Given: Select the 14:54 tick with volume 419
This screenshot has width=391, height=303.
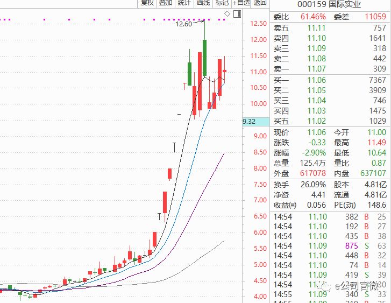Looking at the screenshot, I should (x=330, y=276).
